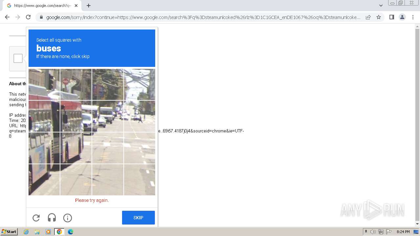This screenshot has width=420, height=236.
Task: Reload the browser page
Action: point(28,17)
